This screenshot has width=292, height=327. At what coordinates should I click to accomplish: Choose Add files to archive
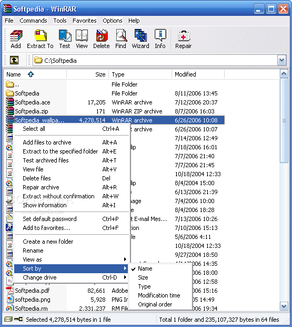(x=72, y=142)
